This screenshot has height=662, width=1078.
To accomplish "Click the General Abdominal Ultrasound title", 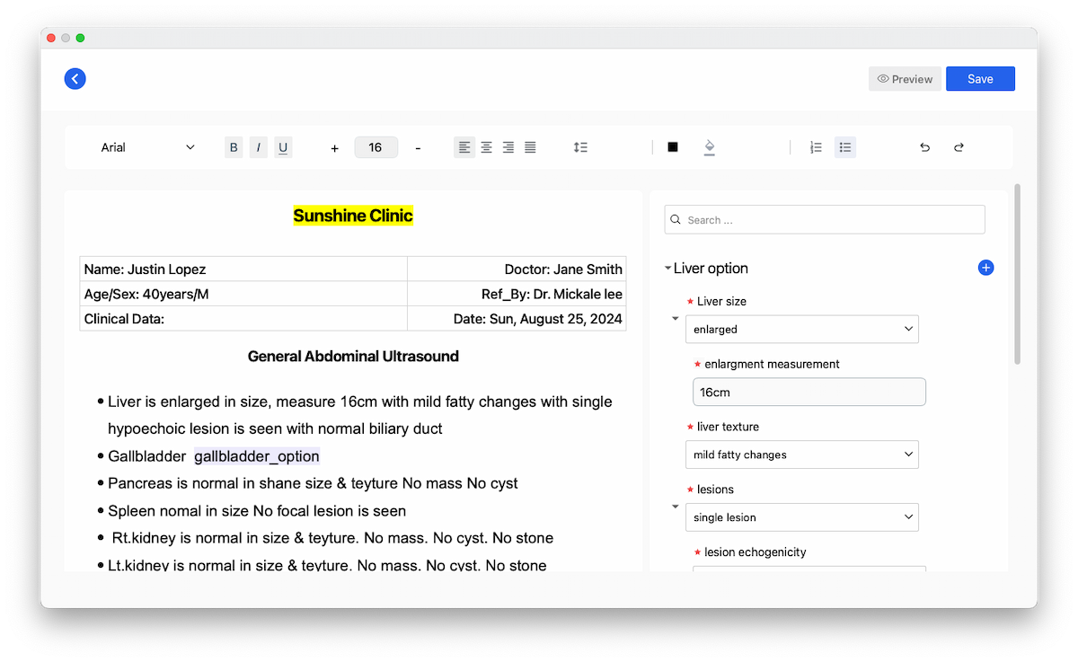I will 353,357.
